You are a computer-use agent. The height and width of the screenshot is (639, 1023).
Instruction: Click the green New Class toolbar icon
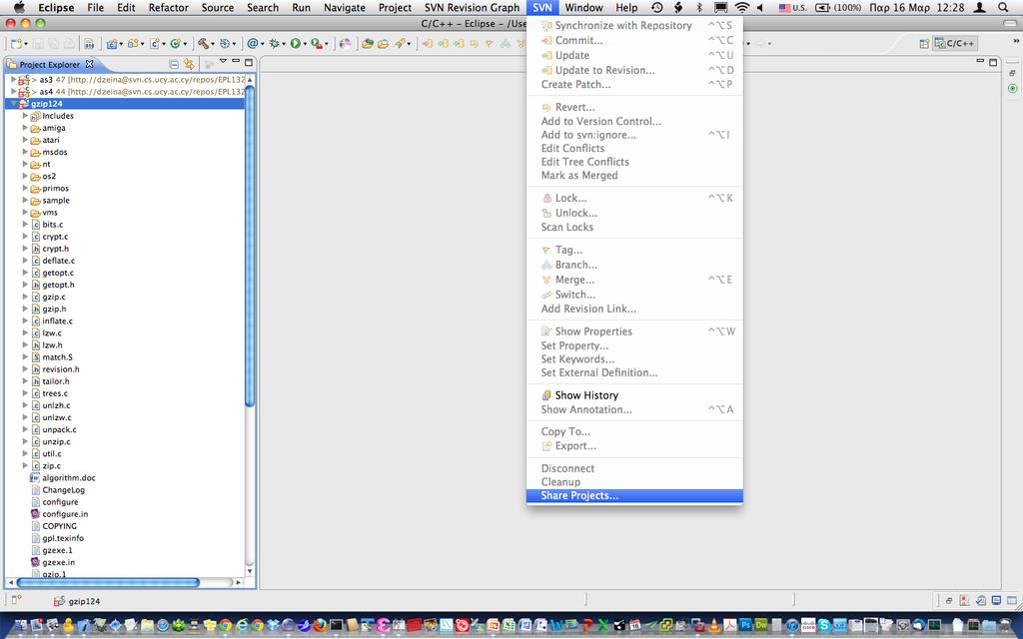pos(175,44)
